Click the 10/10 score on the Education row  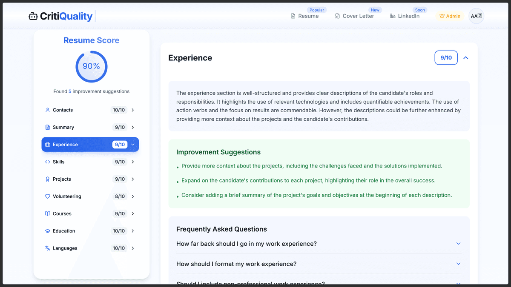tap(119, 231)
